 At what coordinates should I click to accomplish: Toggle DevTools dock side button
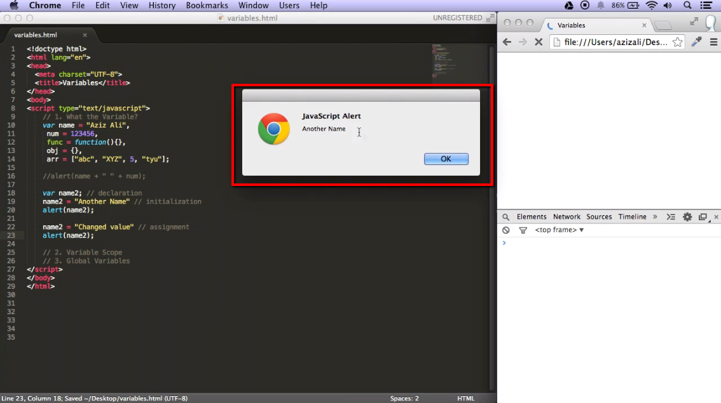click(x=703, y=216)
